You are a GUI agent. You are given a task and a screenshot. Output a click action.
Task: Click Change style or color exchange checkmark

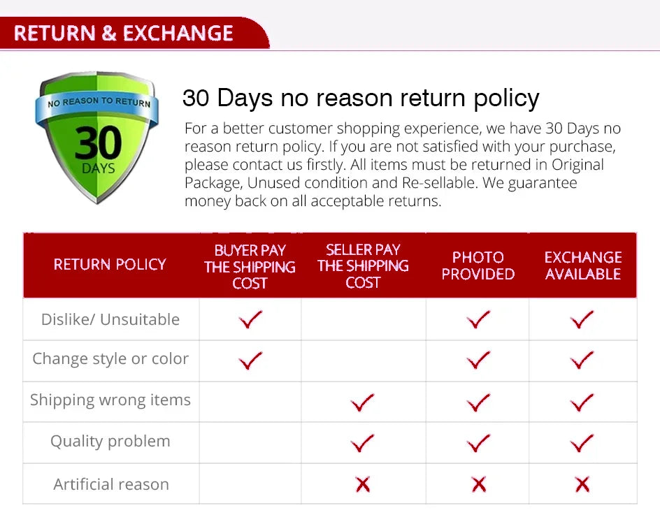point(582,361)
